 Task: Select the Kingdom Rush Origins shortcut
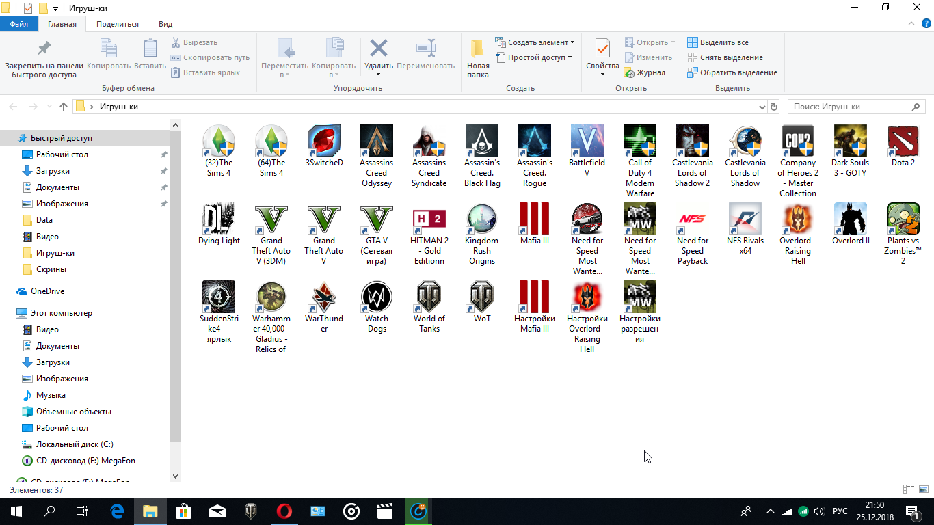[482, 234]
